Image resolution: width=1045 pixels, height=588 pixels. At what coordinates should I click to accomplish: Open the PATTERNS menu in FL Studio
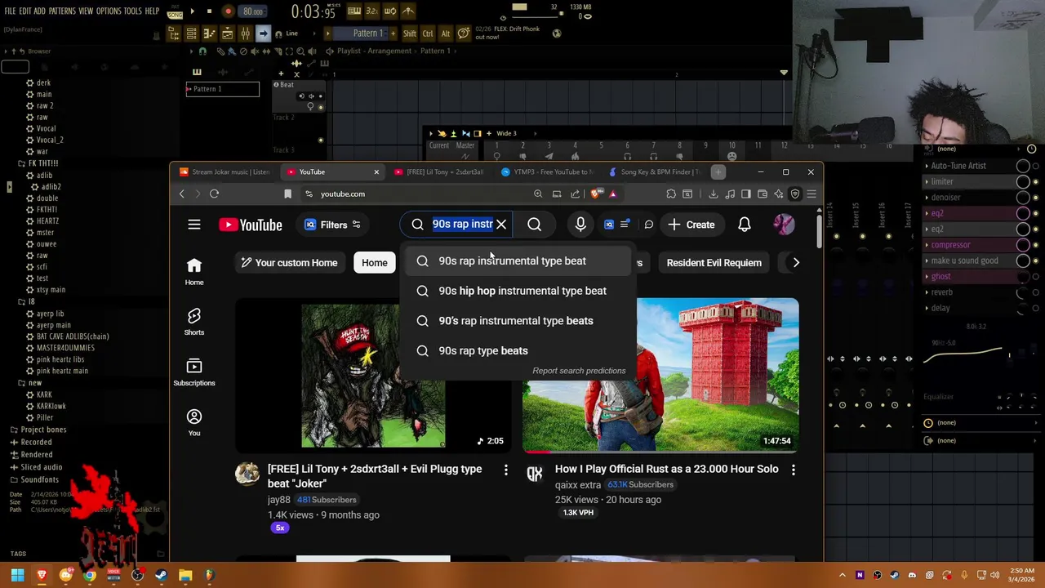tap(62, 11)
